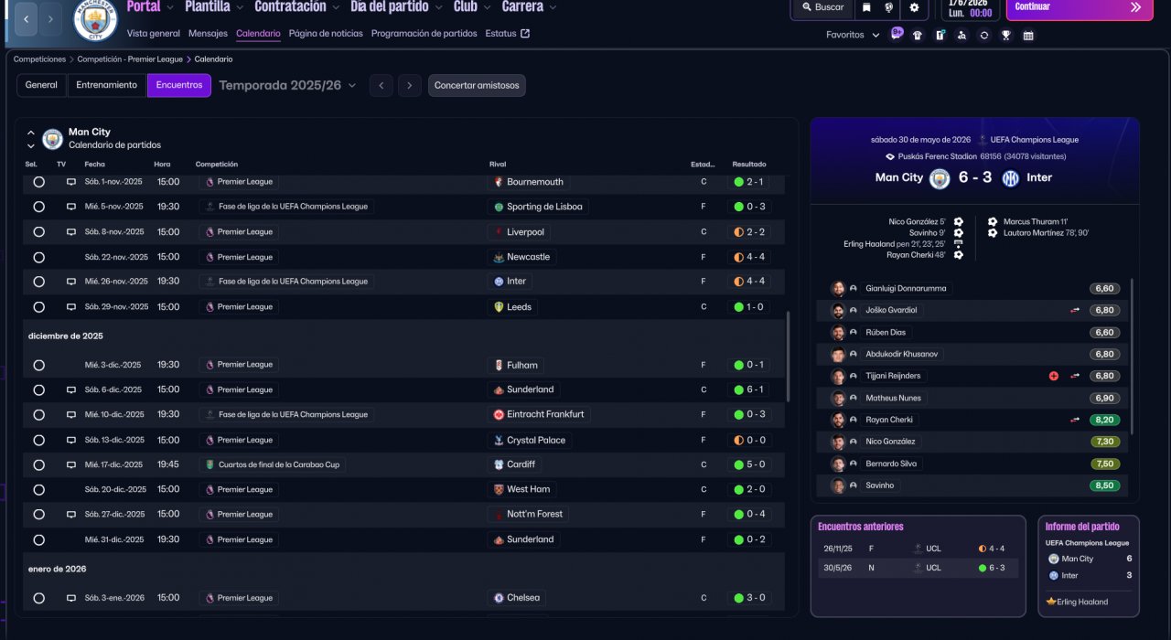
Task: Open the clipboard alert icon in favorites bar
Action: (x=940, y=36)
